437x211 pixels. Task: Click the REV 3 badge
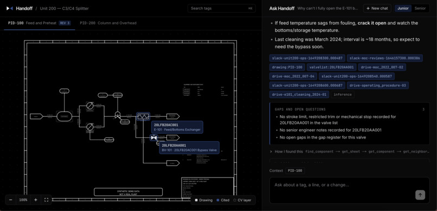65,23
